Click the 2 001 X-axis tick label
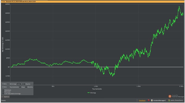The image size is (185, 103). (x=181, y=86)
